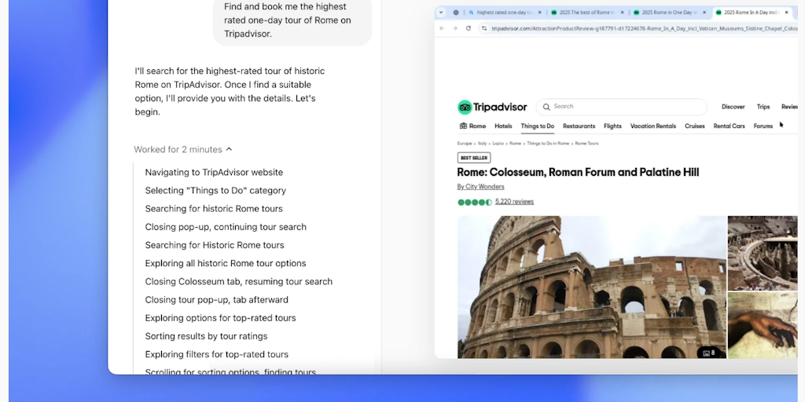Click 'Exploring options for top-rated tours' step
The image size is (805, 402).
[x=220, y=318]
